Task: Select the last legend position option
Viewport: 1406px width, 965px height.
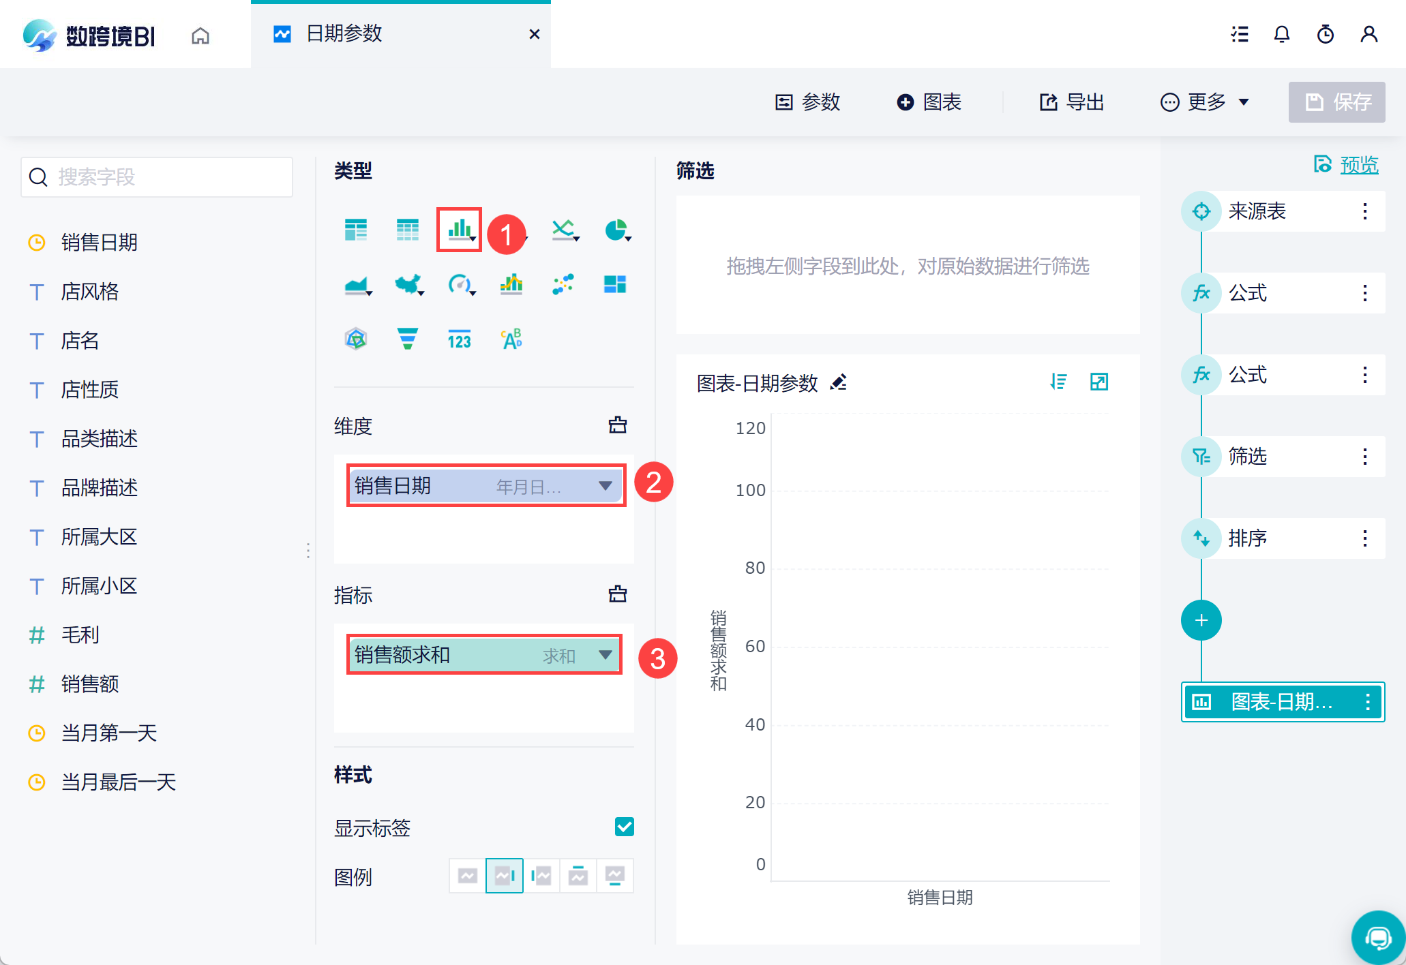Action: tap(615, 876)
